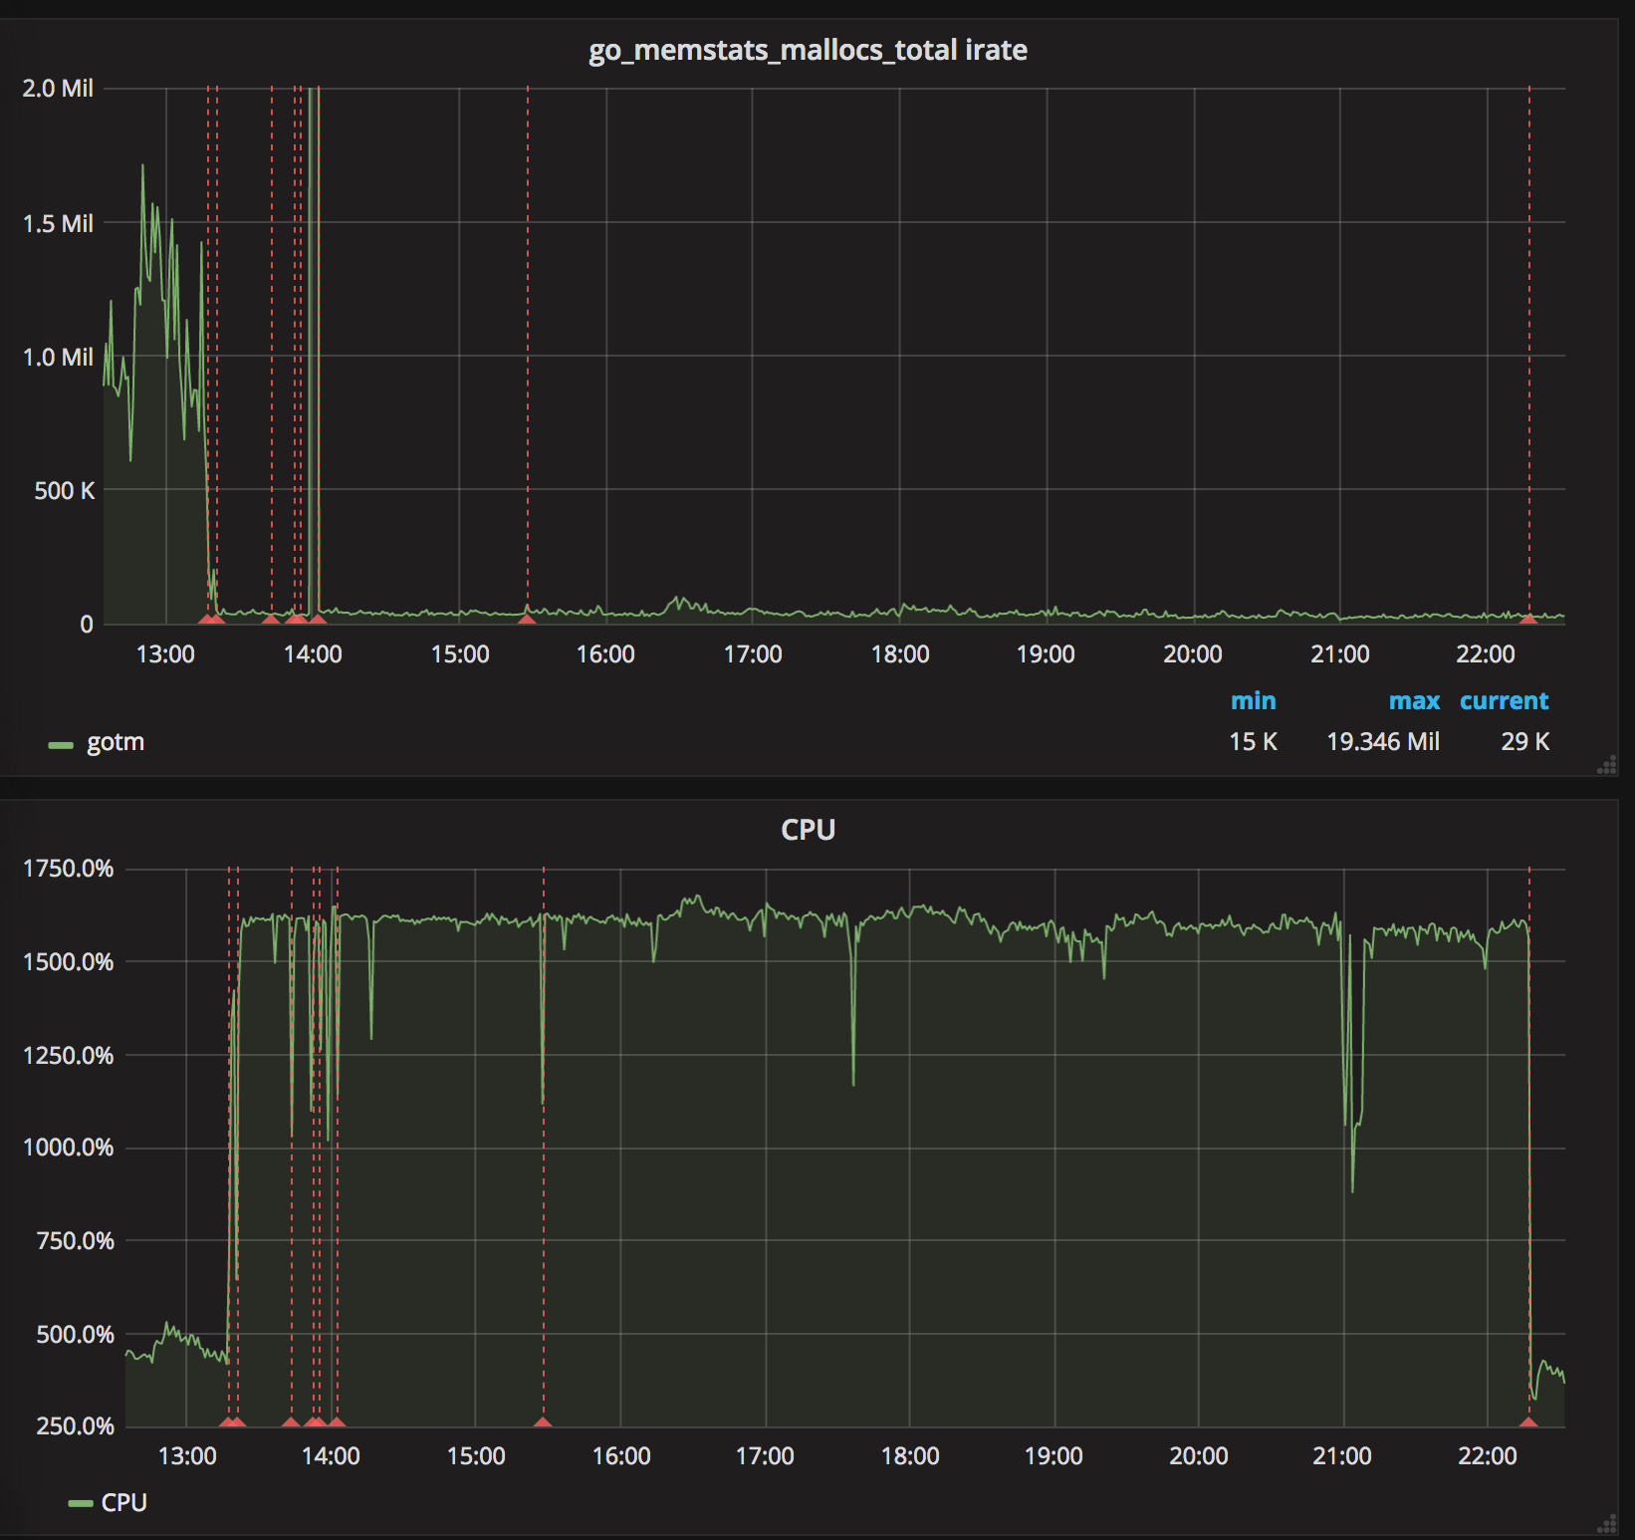Click the 19.346 Mil max value

coord(1383,741)
